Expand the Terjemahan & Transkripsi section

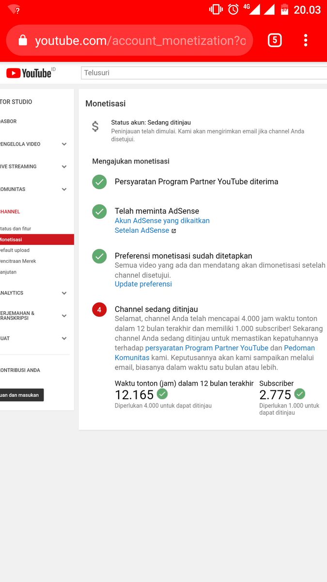[64, 316]
